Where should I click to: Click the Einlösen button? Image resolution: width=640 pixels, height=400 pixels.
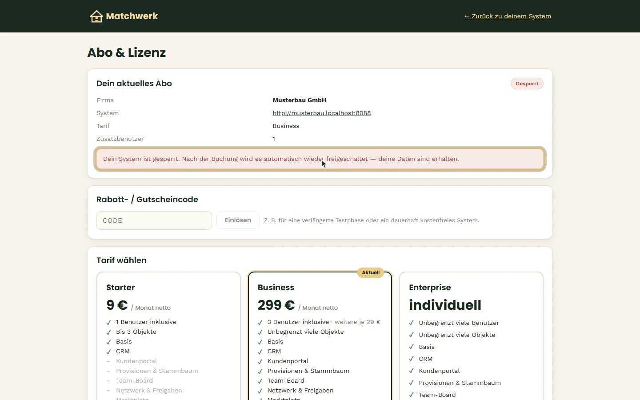tap(238, 220)
